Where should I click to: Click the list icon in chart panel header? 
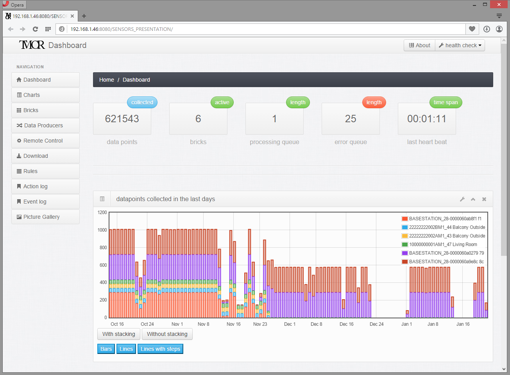coord(102,199)
